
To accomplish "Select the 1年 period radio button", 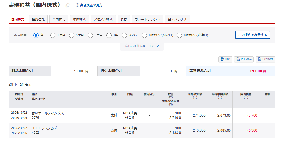I will coord(109,35).
